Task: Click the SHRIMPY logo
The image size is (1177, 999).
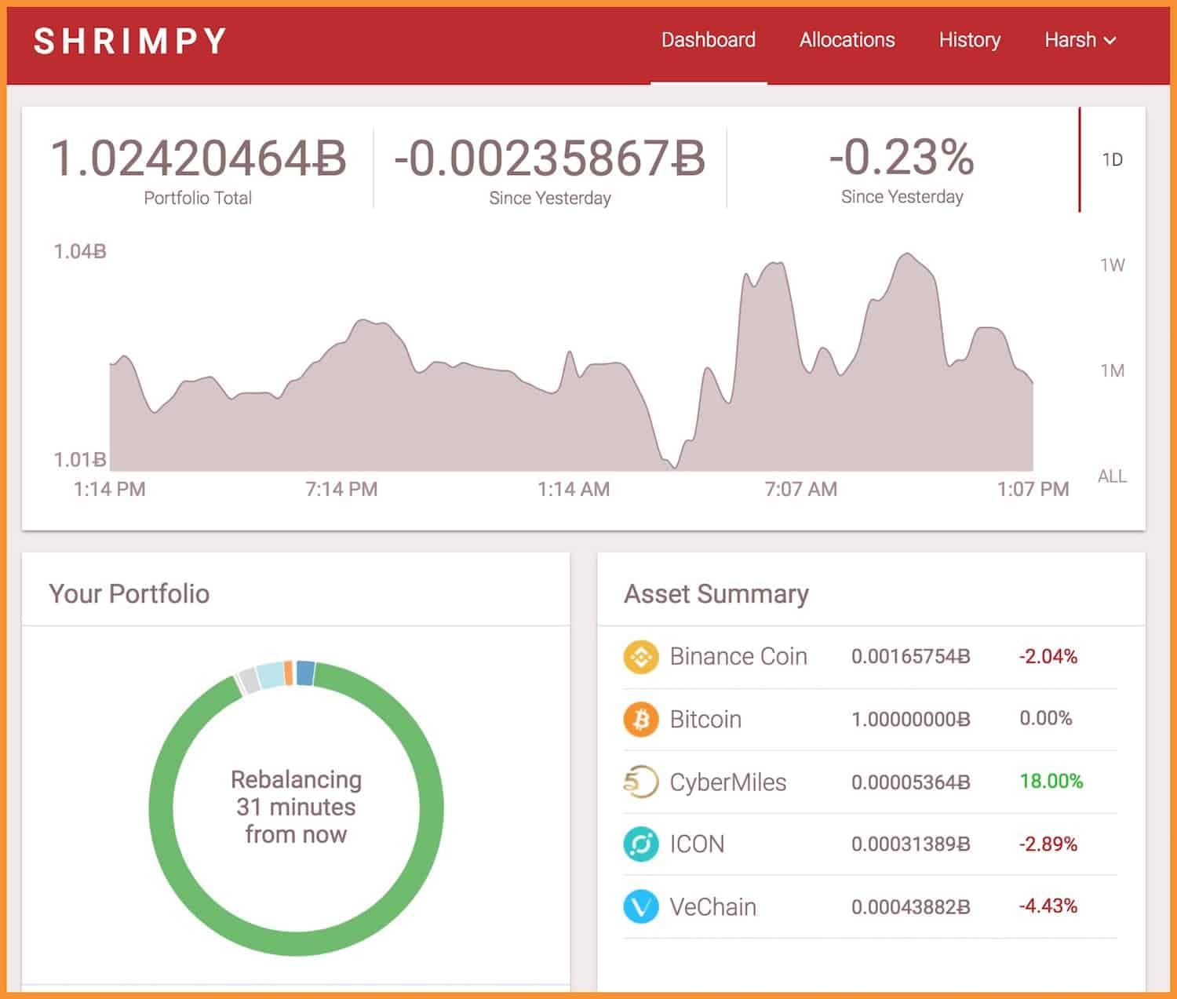Action: click(x=130, y=42)
